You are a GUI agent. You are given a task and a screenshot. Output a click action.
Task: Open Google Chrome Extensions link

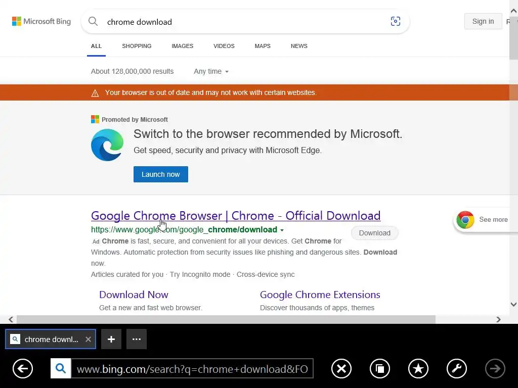coord(320,295)
